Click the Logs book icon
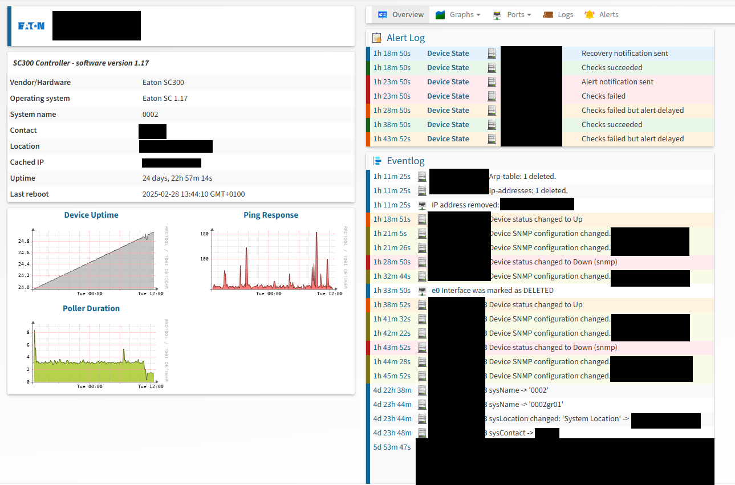This screenshot has height=485, width=735. coord(548,15)
